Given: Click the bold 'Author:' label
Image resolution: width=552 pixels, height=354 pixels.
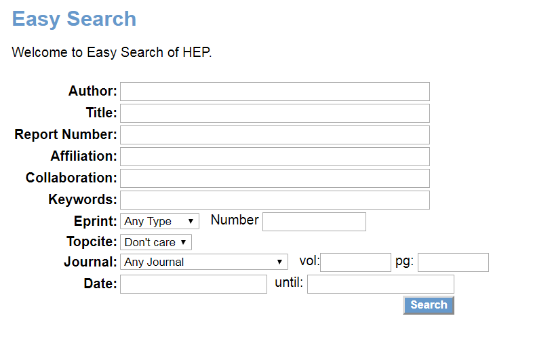Looking at the screenshot, I should 93,91.
